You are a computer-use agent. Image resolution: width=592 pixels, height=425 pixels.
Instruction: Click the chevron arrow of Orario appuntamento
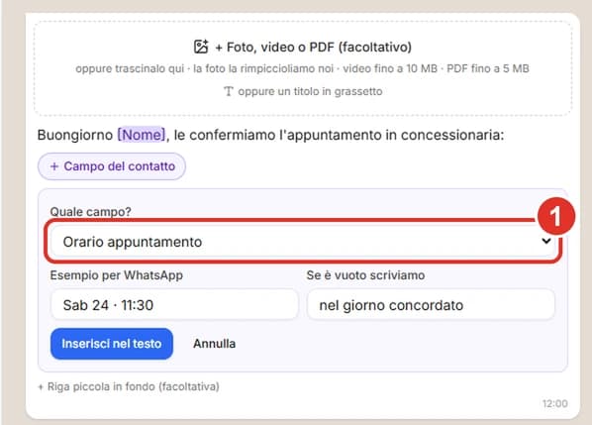click(x=545, y=241)
